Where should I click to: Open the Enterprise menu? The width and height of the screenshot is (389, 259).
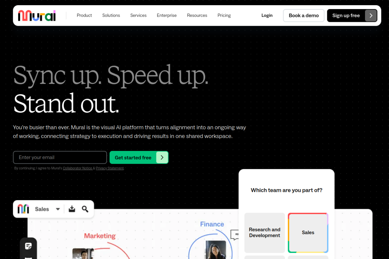click(x=167, y=15)
